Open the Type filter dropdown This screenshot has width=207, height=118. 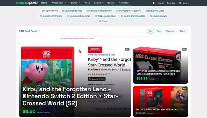click(159, 31)
